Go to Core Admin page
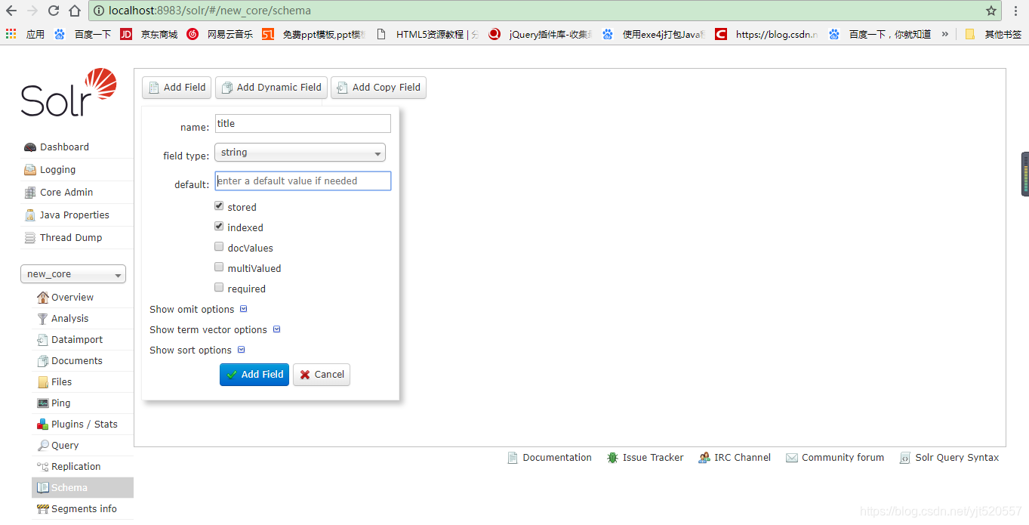This screenshot has width=1029, height=525. pos(76,193)
